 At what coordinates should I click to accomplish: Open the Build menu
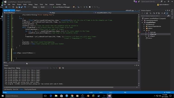25,4
